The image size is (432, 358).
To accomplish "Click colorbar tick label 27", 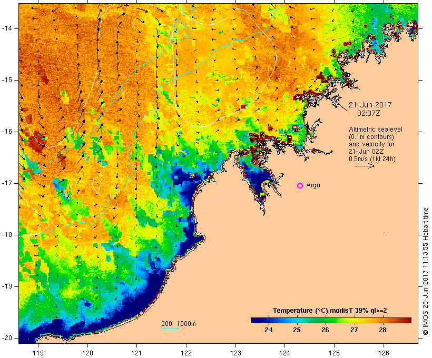I will click(x=354, y=330).
